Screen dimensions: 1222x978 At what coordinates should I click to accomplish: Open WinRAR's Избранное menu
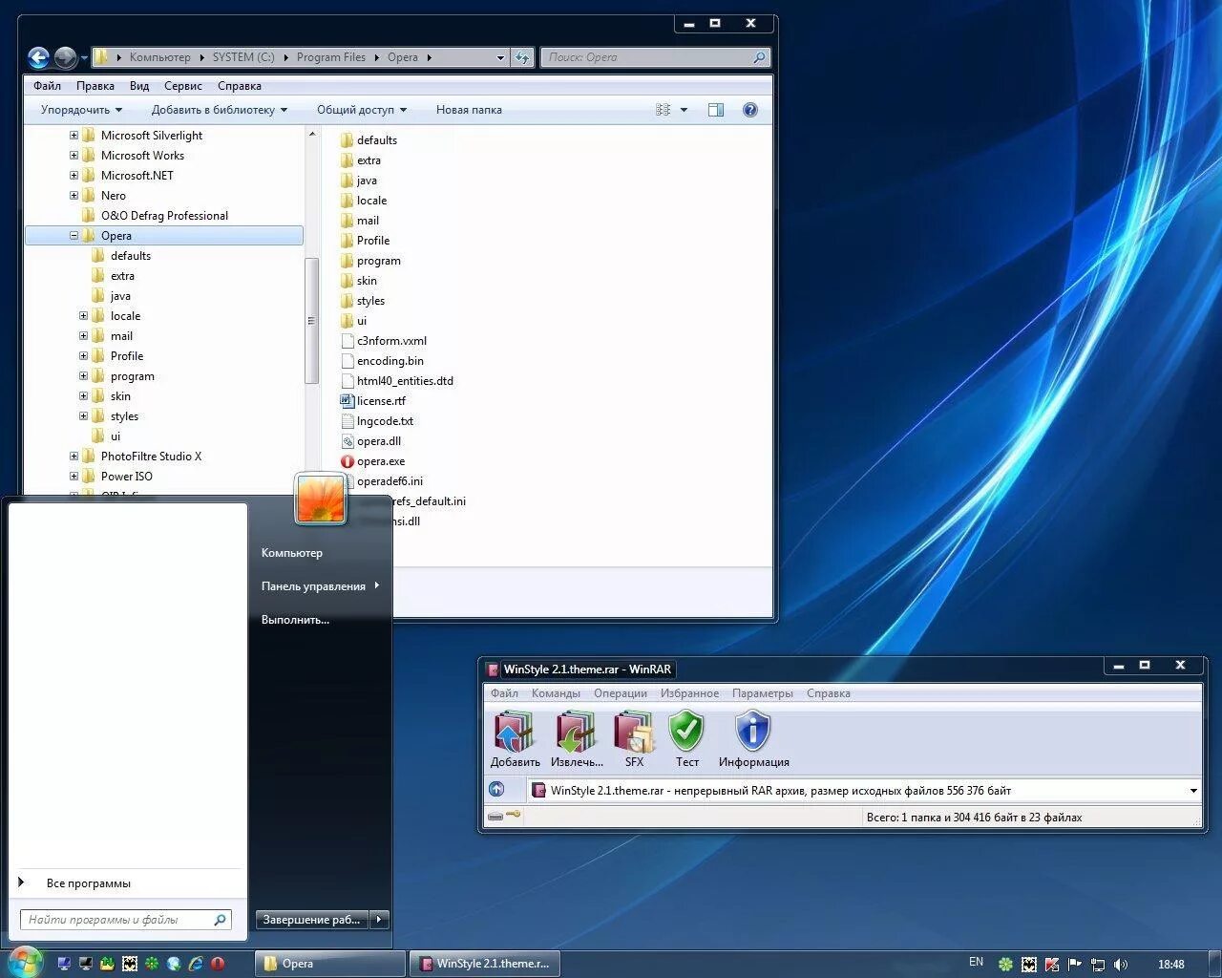tap(689, 693)
